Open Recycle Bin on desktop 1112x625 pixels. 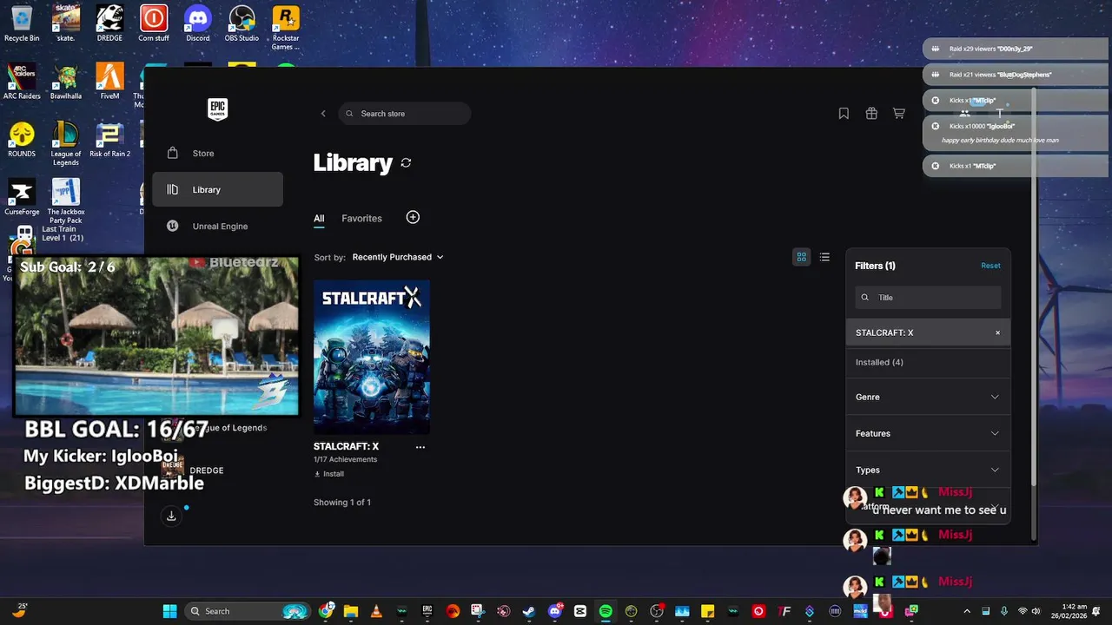pos(22,23)
